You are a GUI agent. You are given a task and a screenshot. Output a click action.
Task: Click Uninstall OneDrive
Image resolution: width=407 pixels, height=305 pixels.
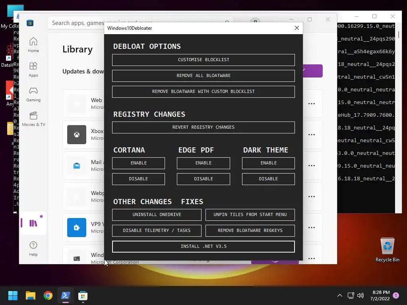point(157,214)
